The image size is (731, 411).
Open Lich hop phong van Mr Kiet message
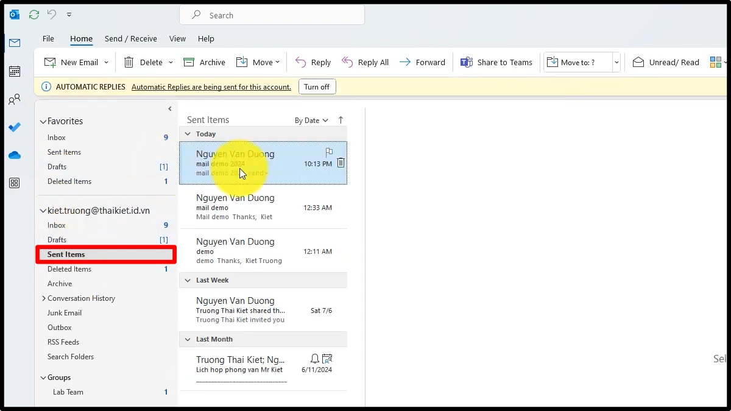coord(263,370)
